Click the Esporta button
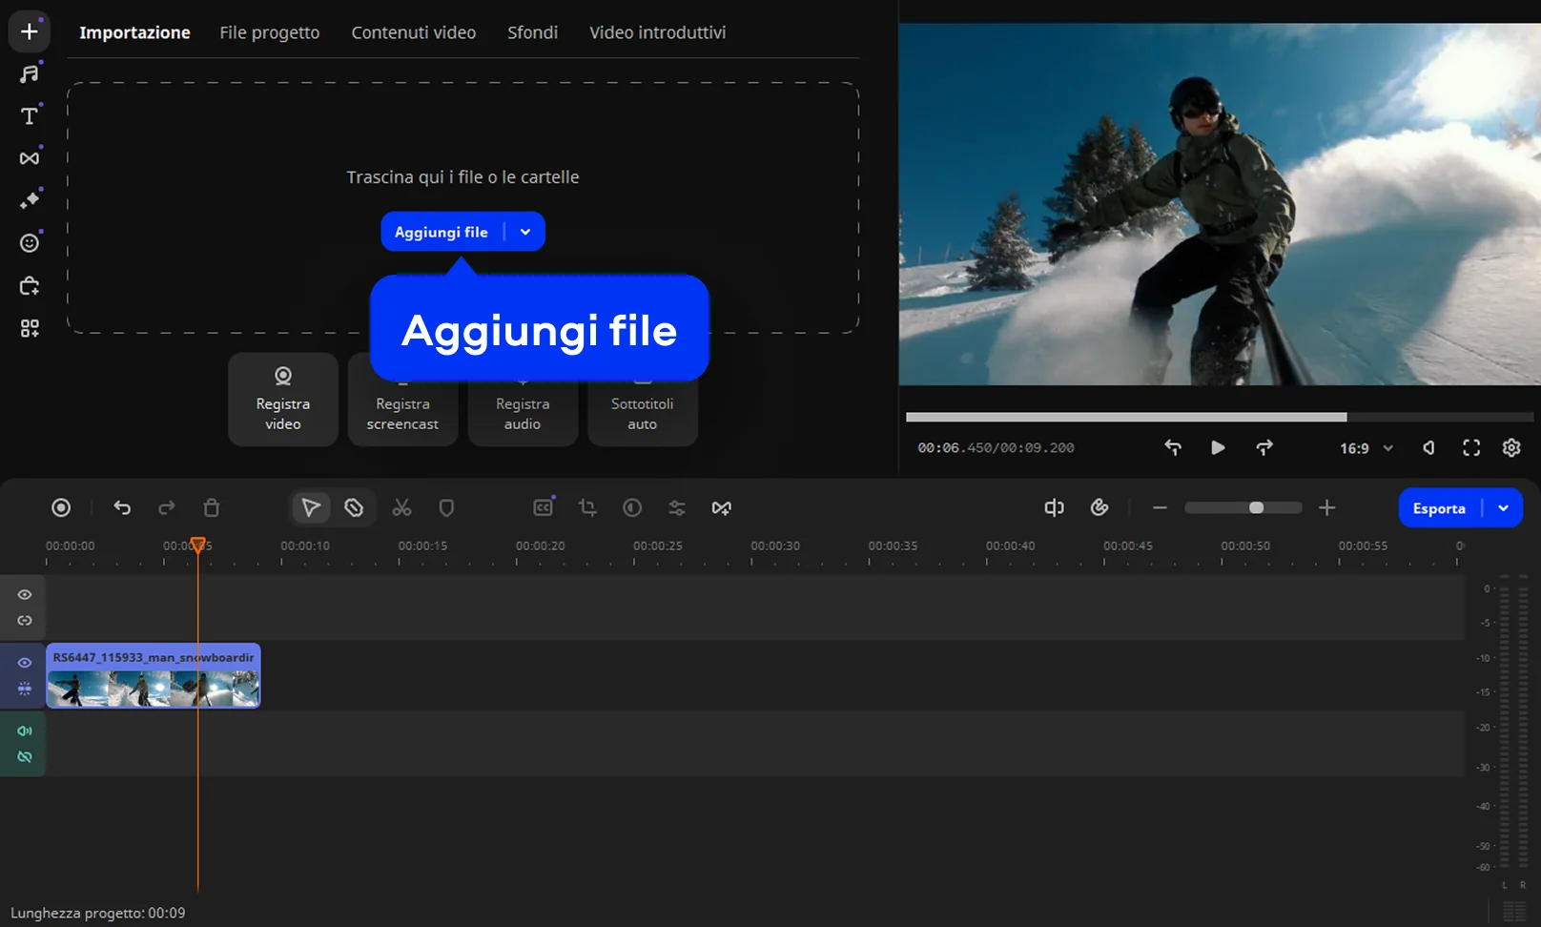Viewport: 1541px width, 927px height. [x=1438, y=508]
